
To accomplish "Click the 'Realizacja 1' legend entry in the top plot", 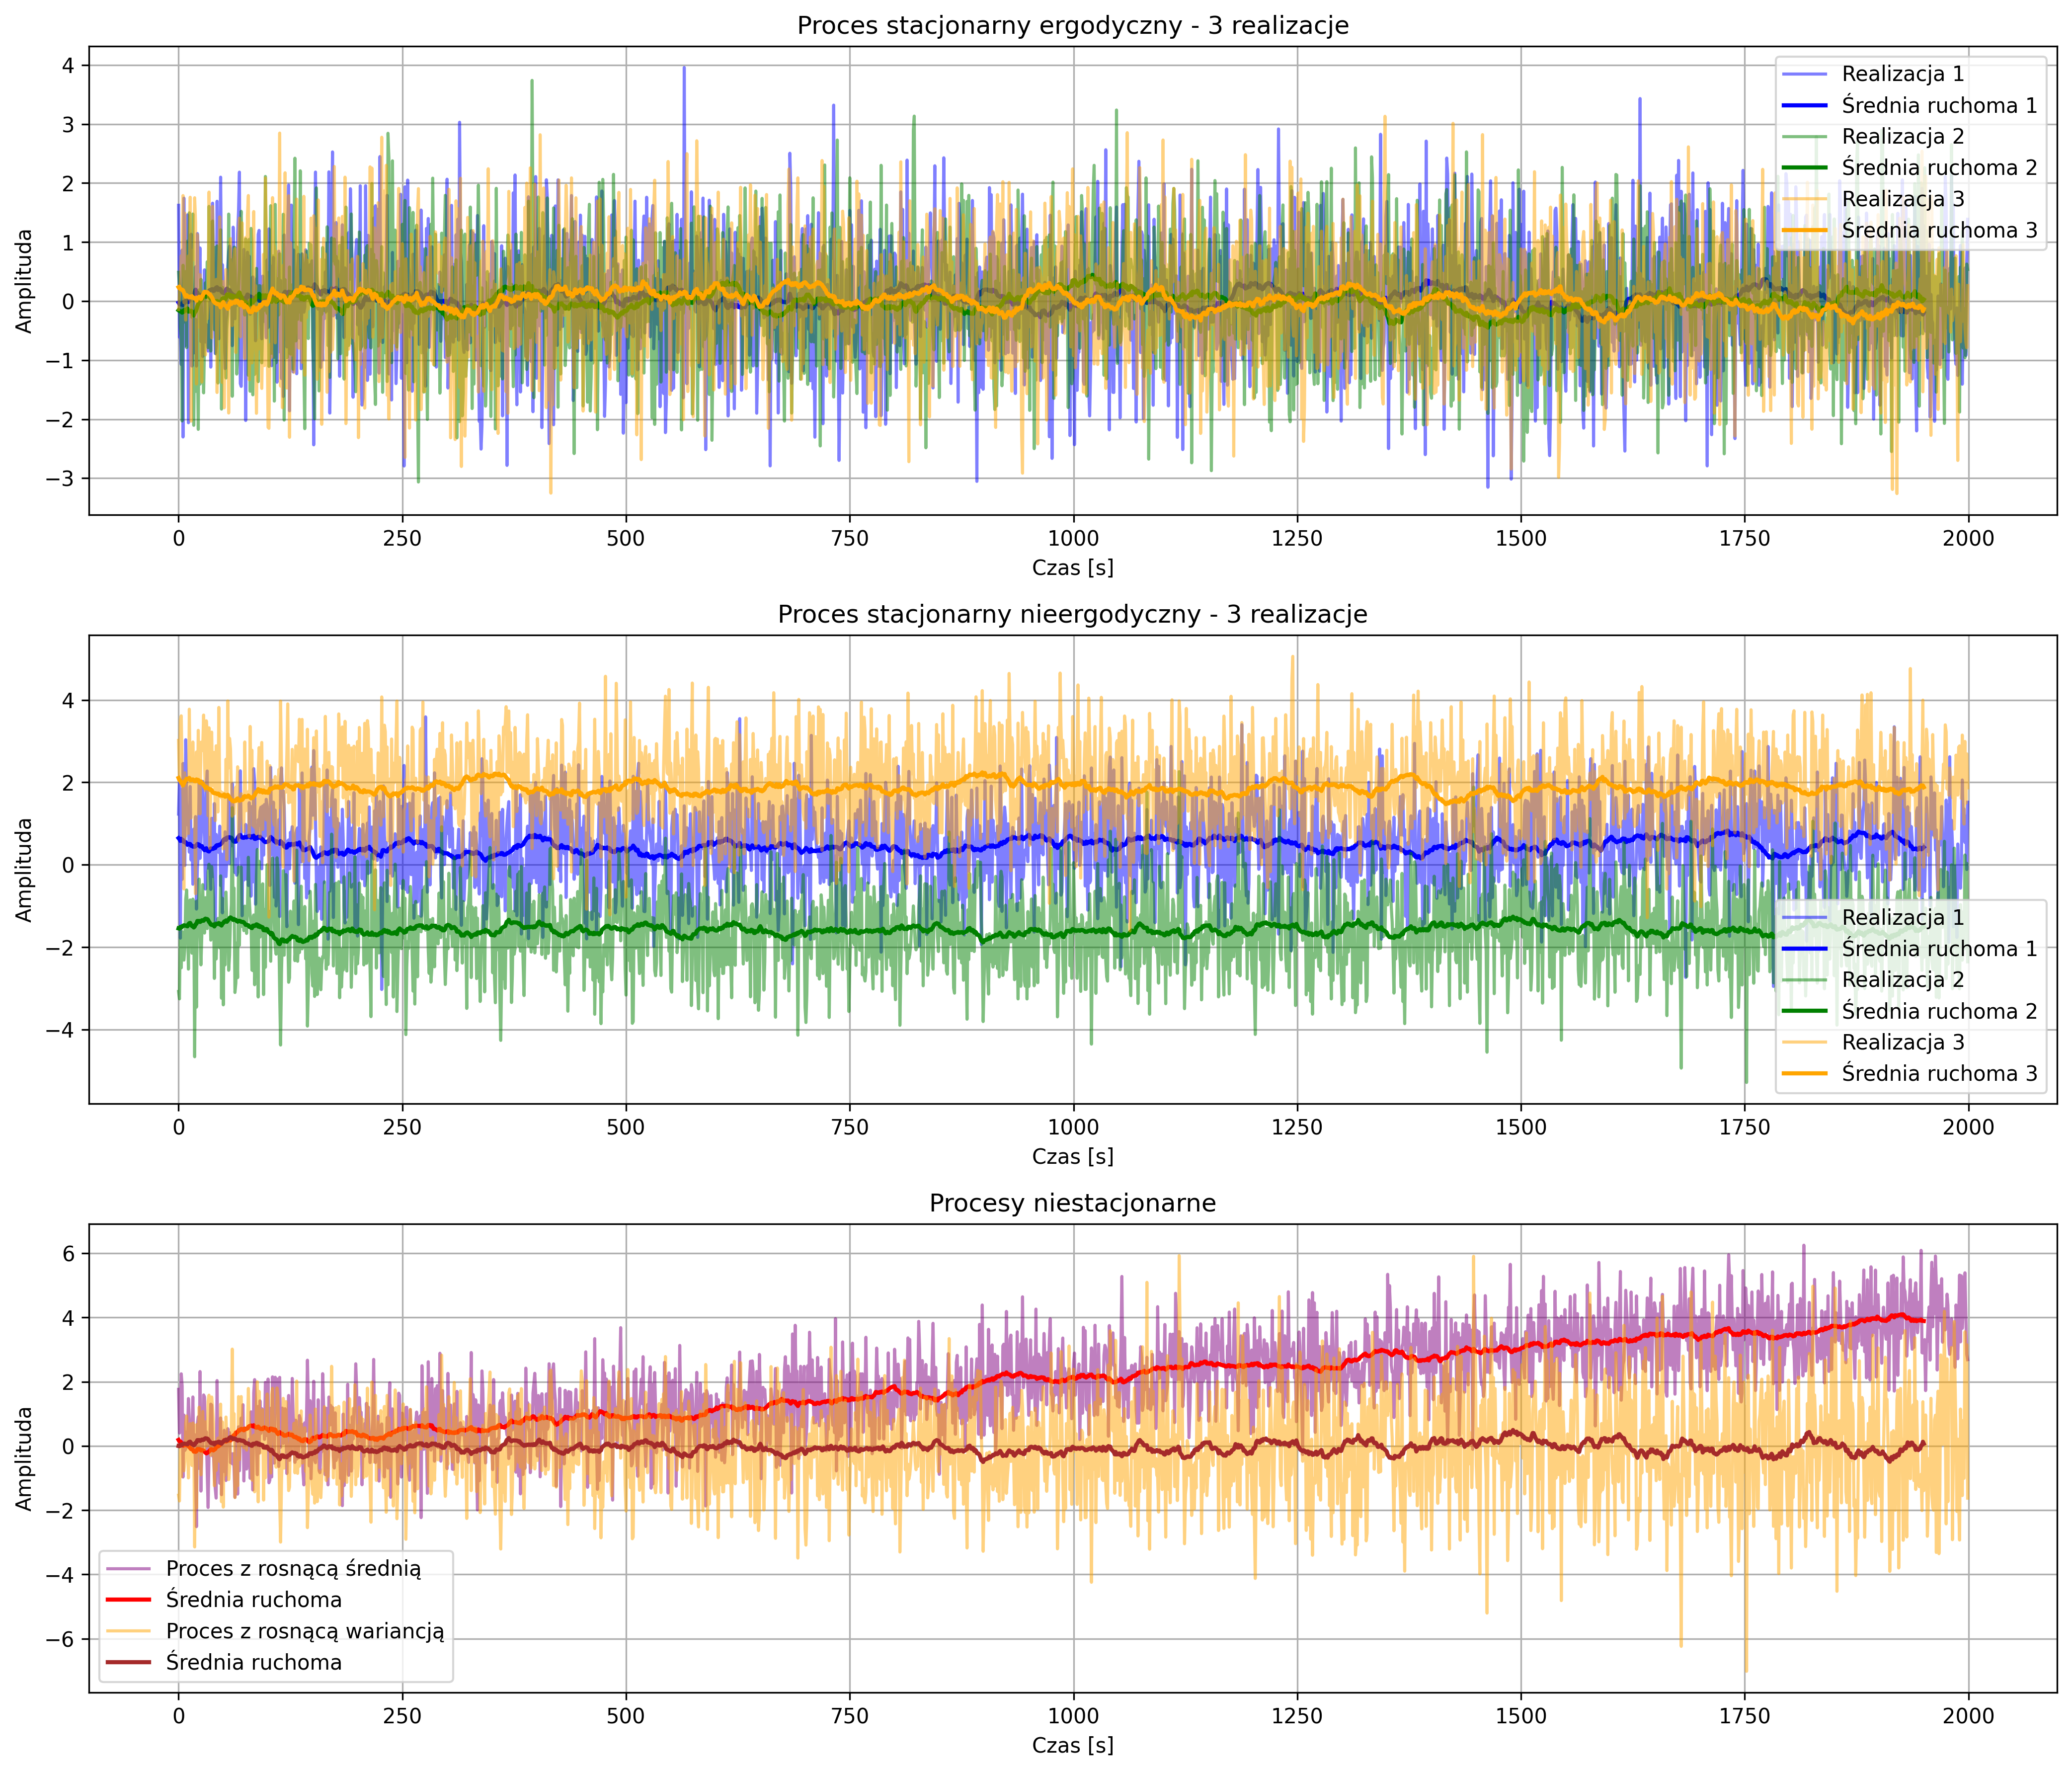I will coord(1902,74).
